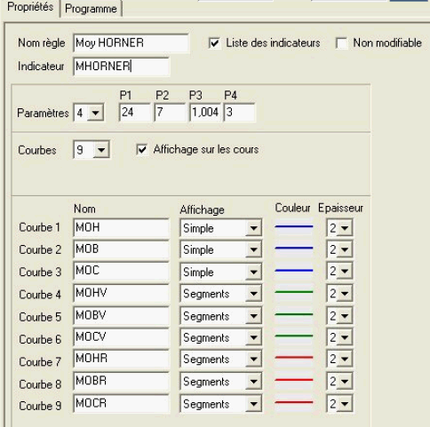This screenshot has width=430, height=427.
Task: Switch to the Programme tab
Action: 91,9
